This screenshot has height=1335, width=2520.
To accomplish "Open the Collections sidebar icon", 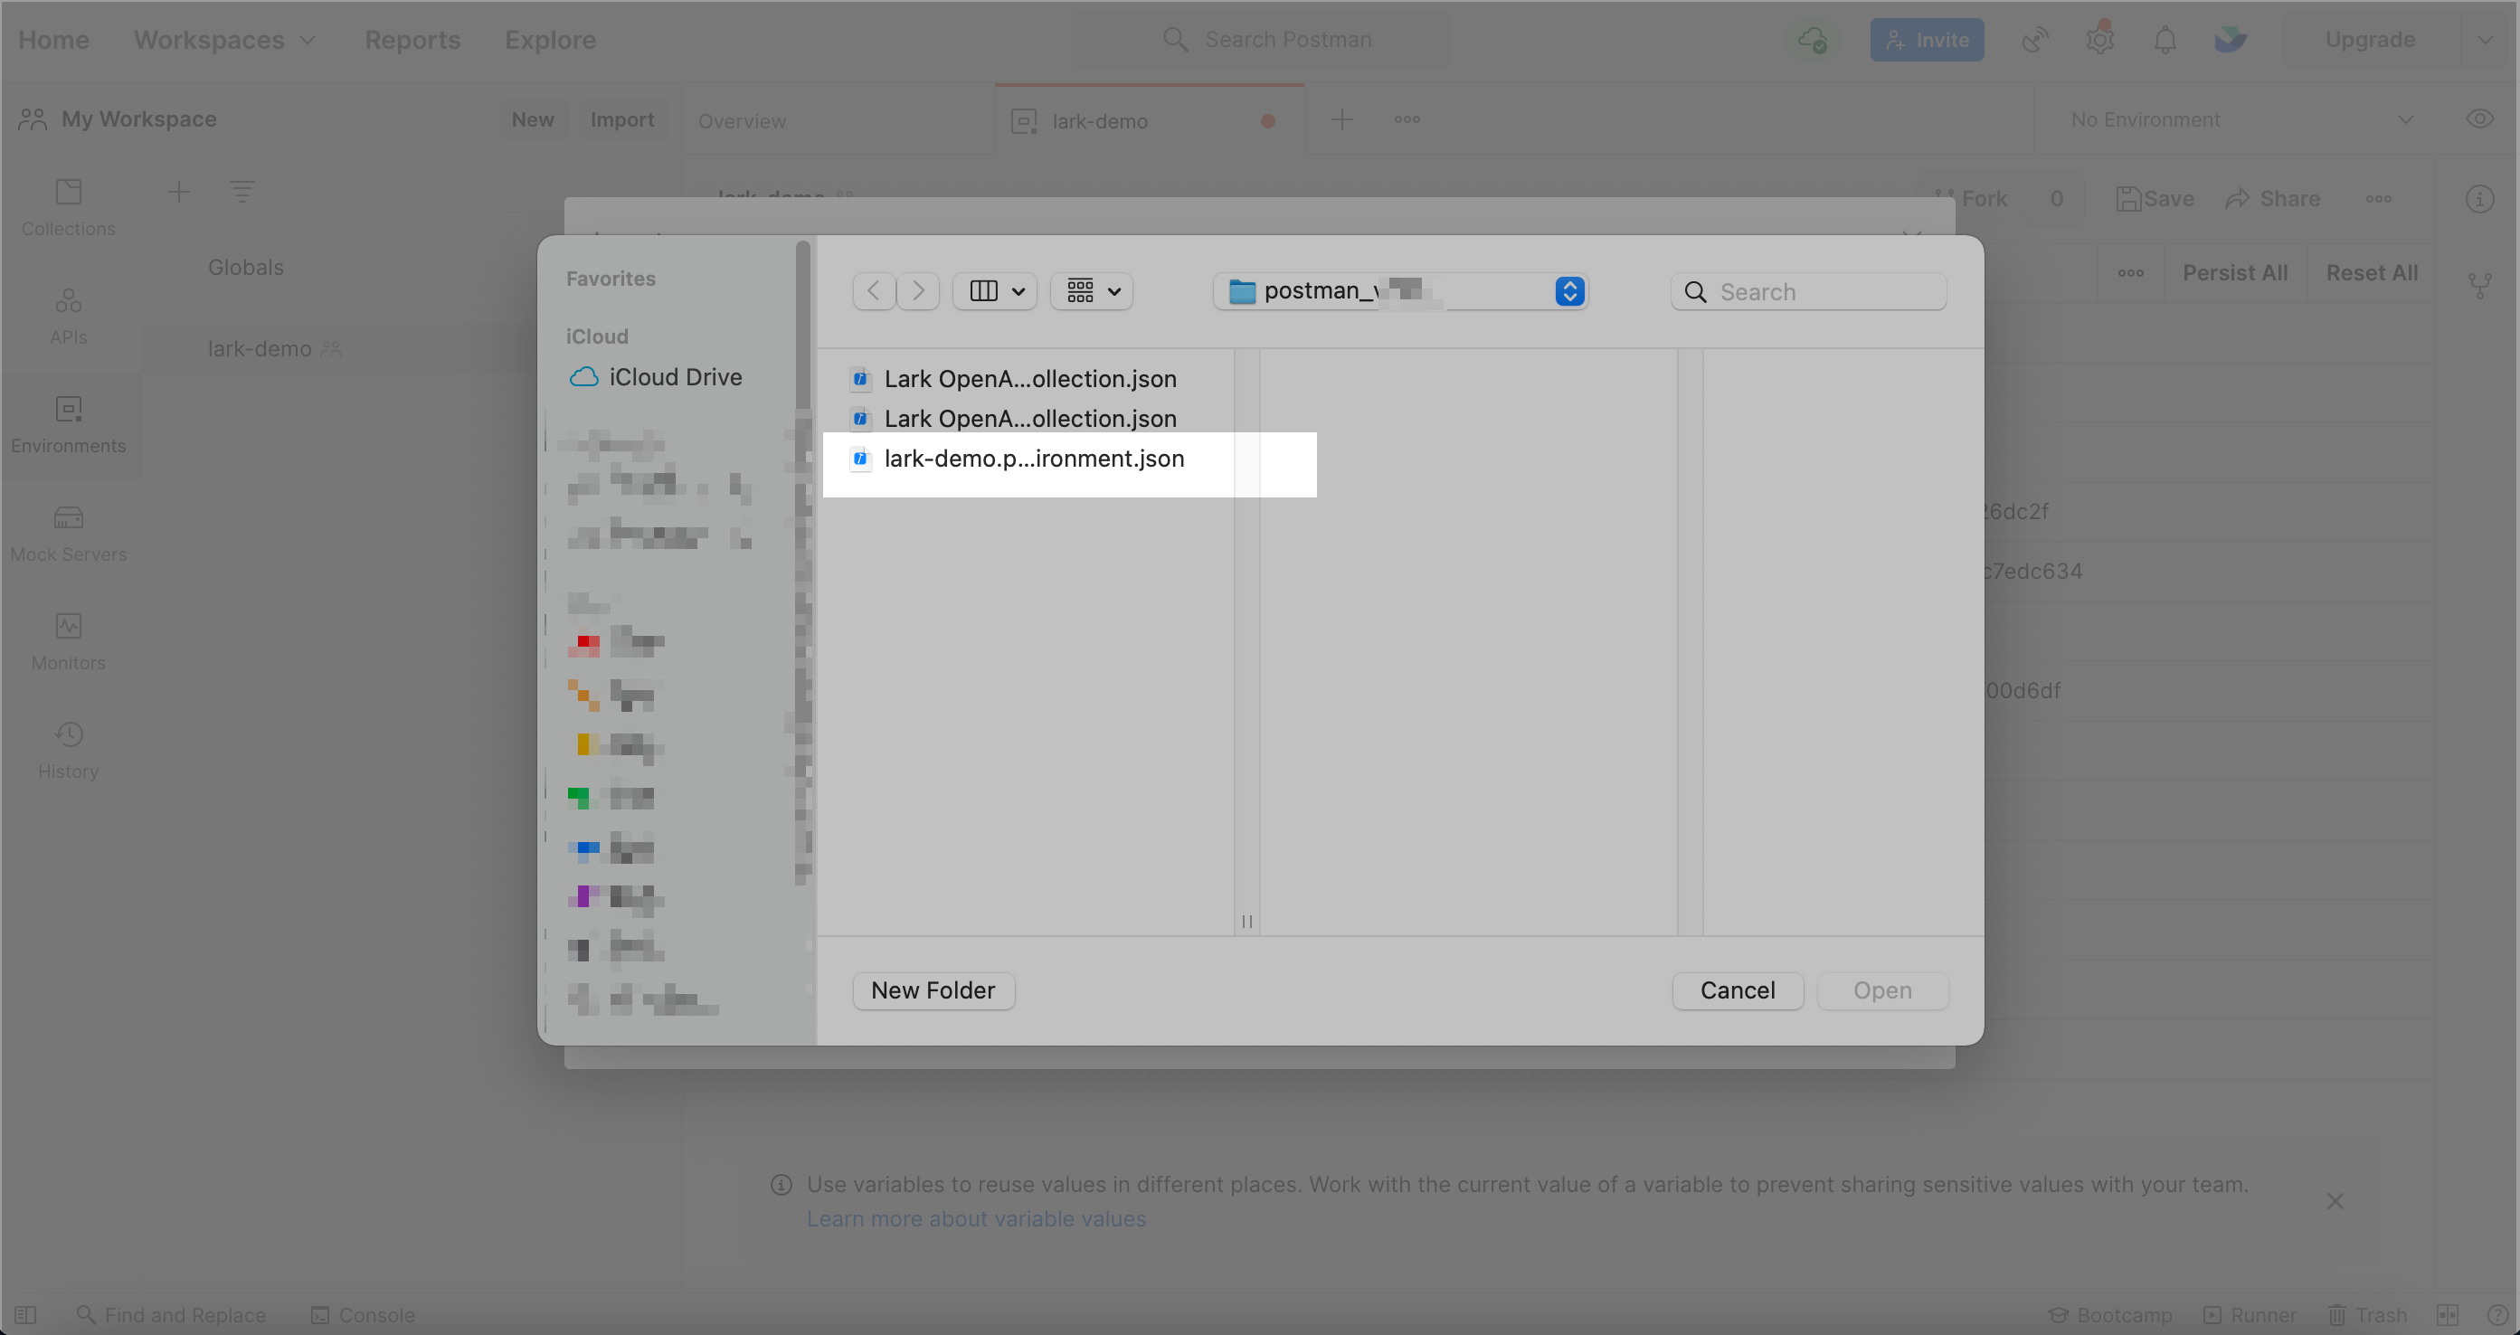I will pyautogui.click(x=69, y=206).
